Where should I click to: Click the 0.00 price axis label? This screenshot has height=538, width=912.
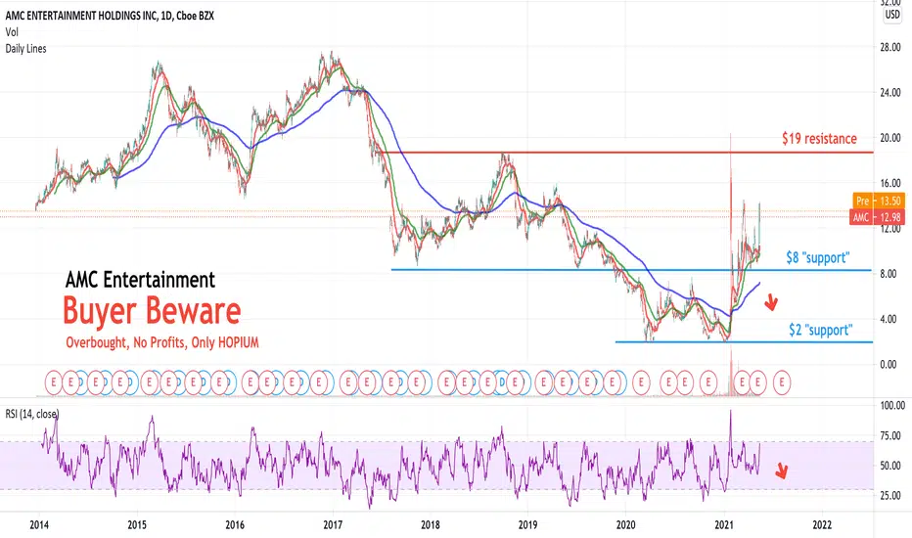[888, 365]
